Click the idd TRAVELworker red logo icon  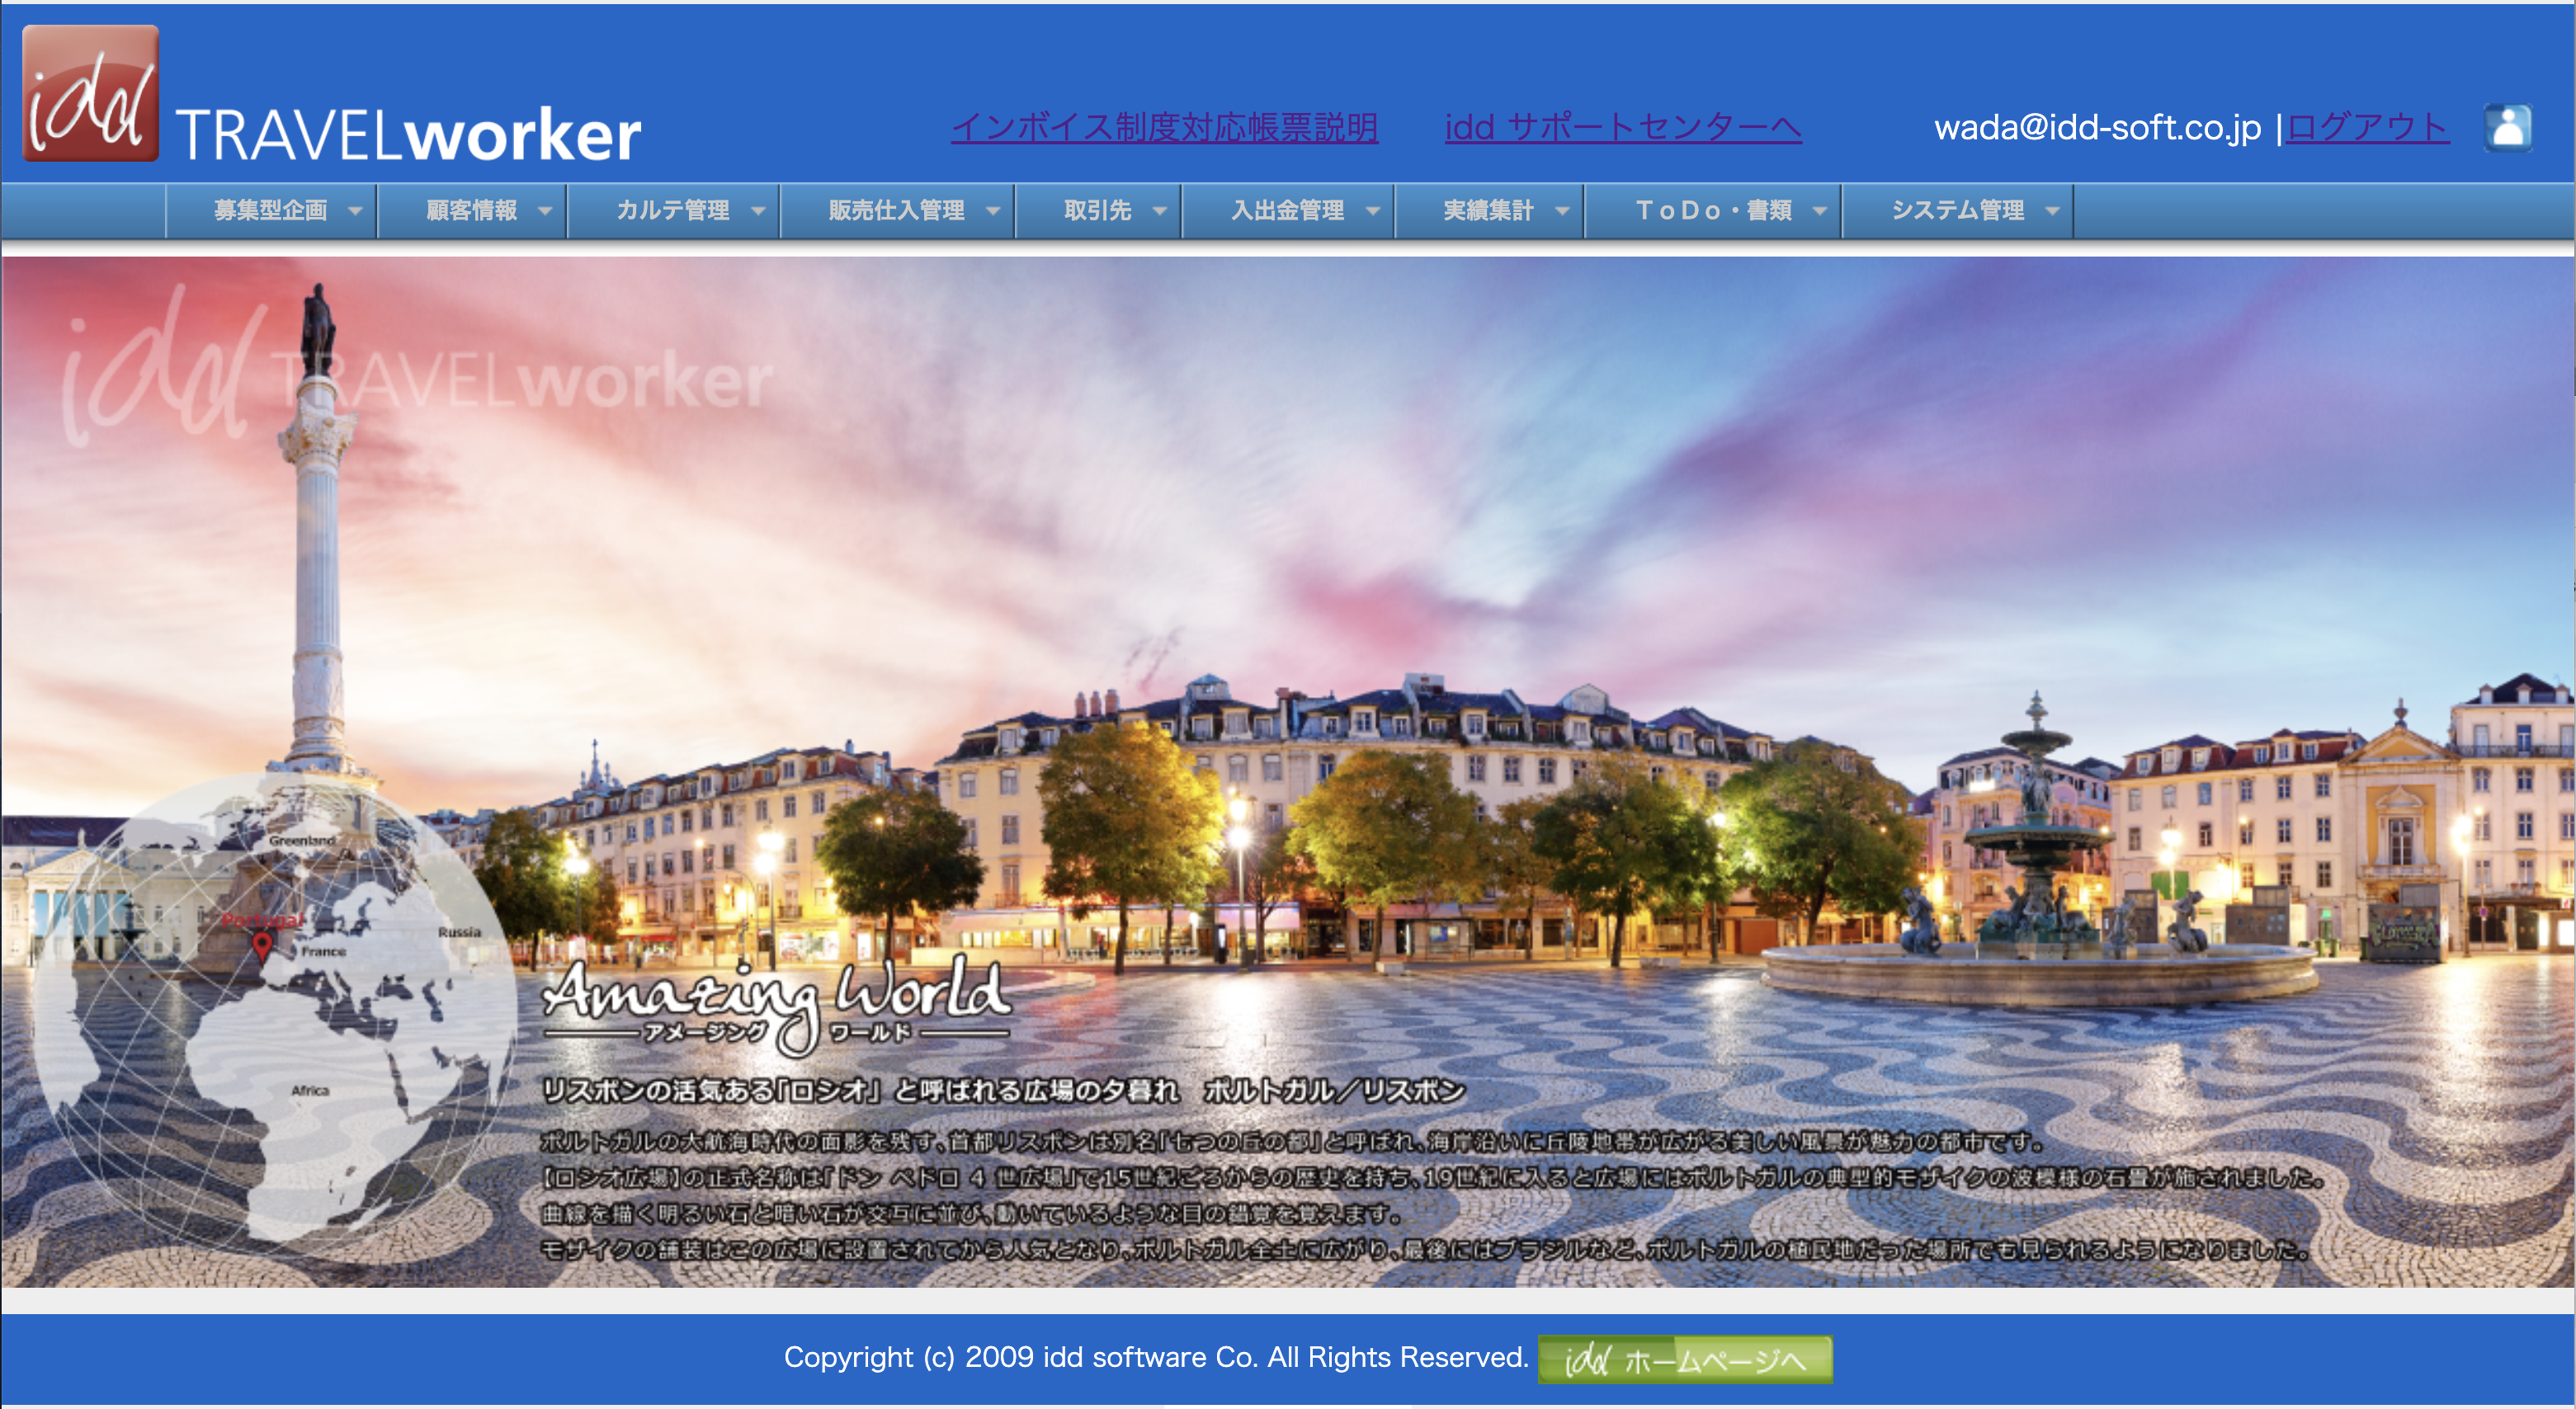[x=90, y=94]
